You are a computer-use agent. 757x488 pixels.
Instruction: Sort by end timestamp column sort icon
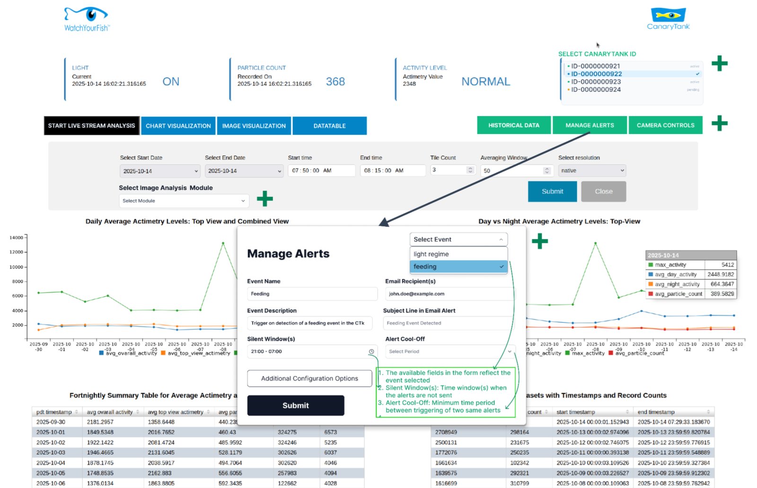pyautogui.click(x=708, y=412)
